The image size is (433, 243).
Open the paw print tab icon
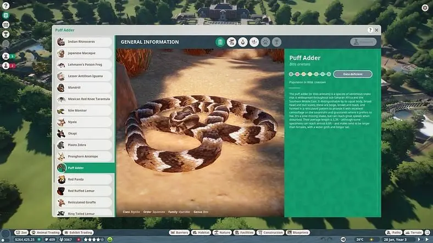tap(265, 42)
